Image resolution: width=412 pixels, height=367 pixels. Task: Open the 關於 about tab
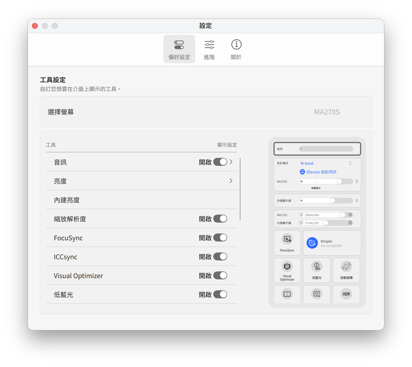coord(236,49)
